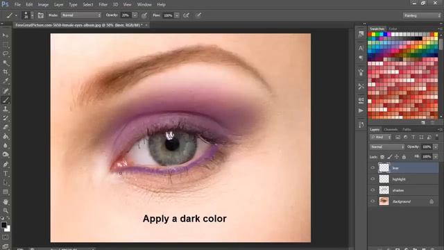Select the Horizontal Type tool
Screen dimensions: 444x250
(x=6, y=174)
